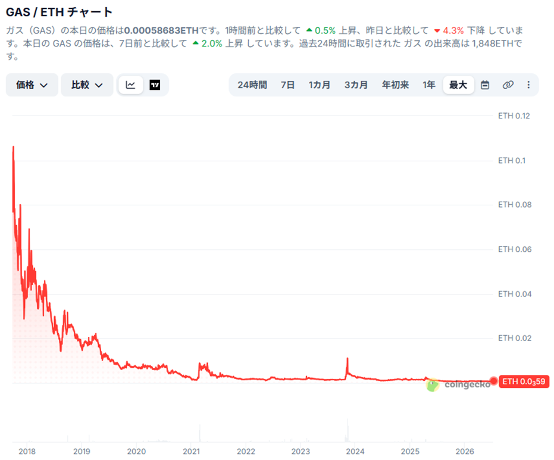
Task: Select the 最大 time range
Action: pos(458,85)
